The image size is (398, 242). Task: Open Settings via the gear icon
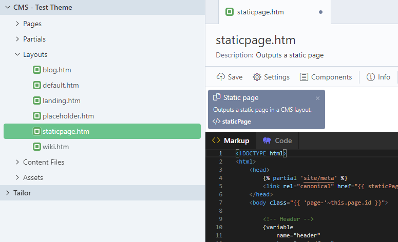coord(257,77)
